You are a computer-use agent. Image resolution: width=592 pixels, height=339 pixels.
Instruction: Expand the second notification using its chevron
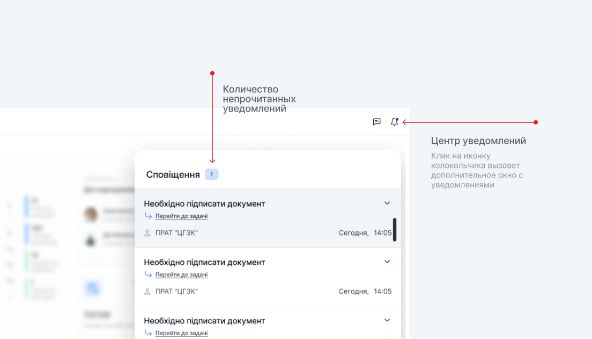387,262
